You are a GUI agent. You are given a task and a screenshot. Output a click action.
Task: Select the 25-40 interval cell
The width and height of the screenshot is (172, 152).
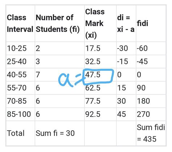pyautogui.click(x=20, y=61)
